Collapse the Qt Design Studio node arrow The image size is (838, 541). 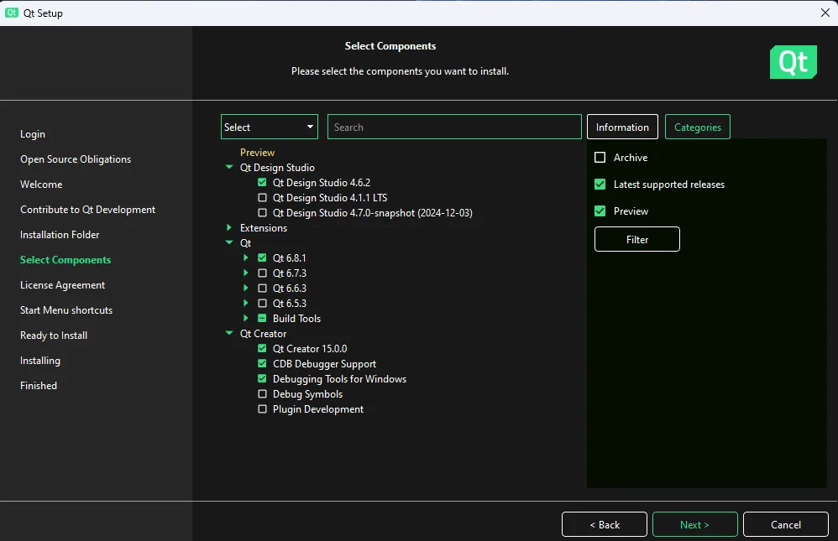(x=229, y=167)
